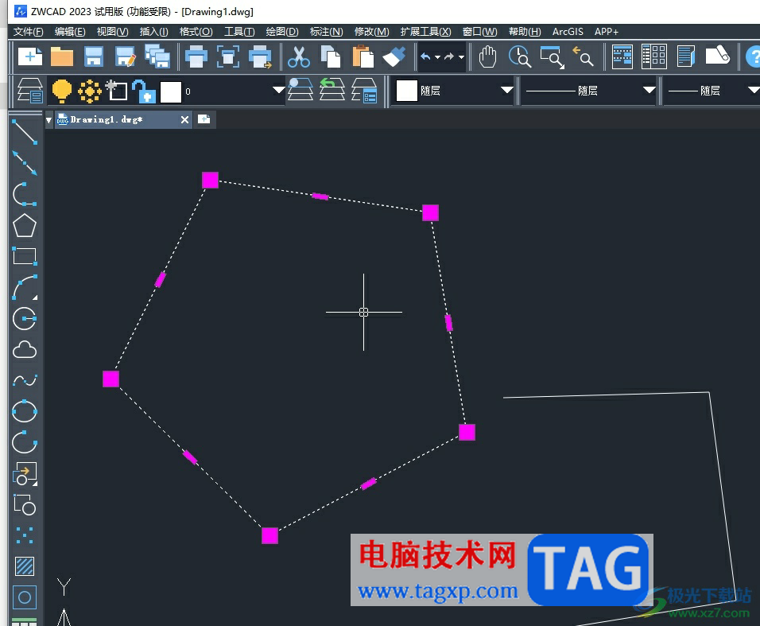This screenshot has height=626, width=760.
Task: Select the Rectangle tool
Action: [x=24, y=256]
